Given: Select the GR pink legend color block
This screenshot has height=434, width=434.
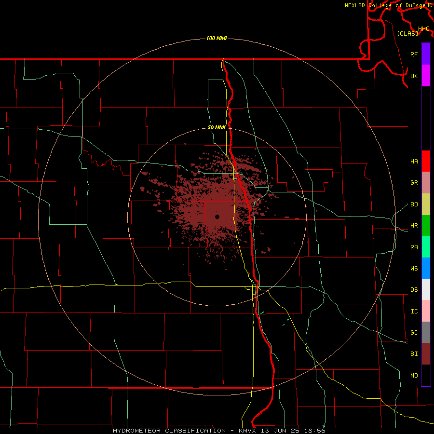Looking at the screenshot, I should pos(426,183).
